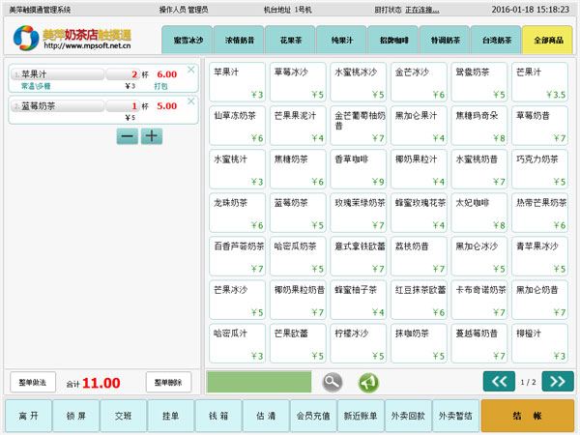Increase quantity with the plus icon
Image resolution: width=580 pixels, height=435 pixels.
tap(152, 136)
